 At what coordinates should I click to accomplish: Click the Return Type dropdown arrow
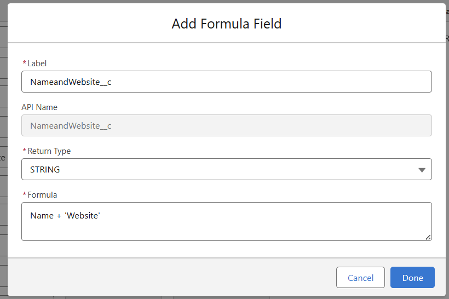(422, 170)
